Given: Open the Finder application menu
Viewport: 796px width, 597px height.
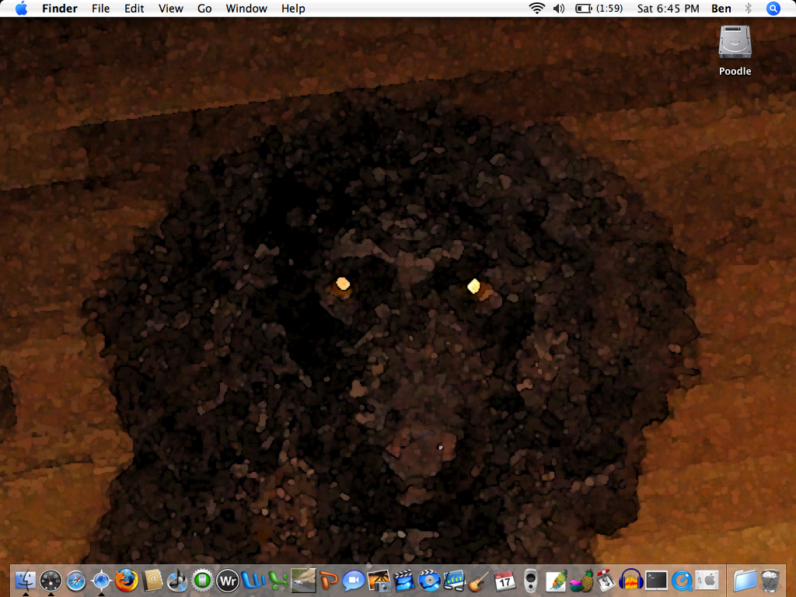Looking at the screenshot, I should [x=59, y=9].
